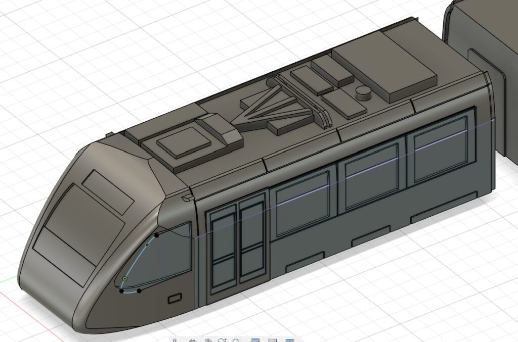
Task: Click the Fit to view icon
Action: coord(237,340)
